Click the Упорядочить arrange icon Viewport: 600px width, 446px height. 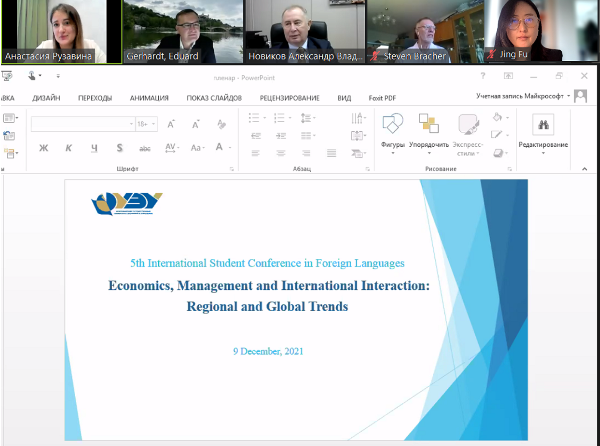coord(428,124)
